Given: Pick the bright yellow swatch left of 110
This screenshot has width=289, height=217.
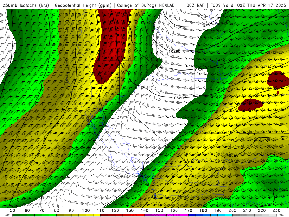Looking at the screenshot, I should click(97, 215).
